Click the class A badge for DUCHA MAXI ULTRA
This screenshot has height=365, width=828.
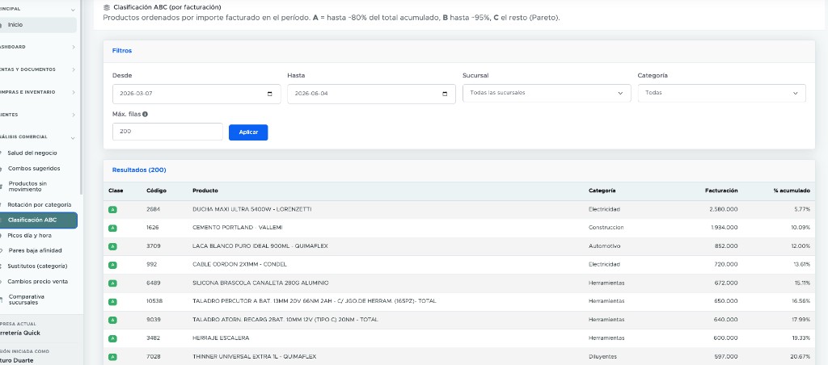(x=112, y=209)
